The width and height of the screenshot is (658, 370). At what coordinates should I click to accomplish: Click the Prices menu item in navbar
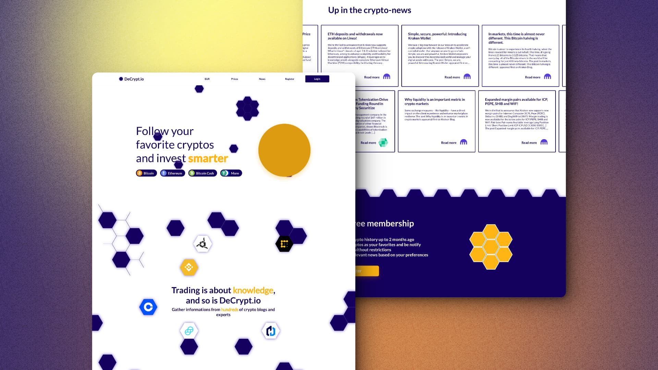click(234, 78)
